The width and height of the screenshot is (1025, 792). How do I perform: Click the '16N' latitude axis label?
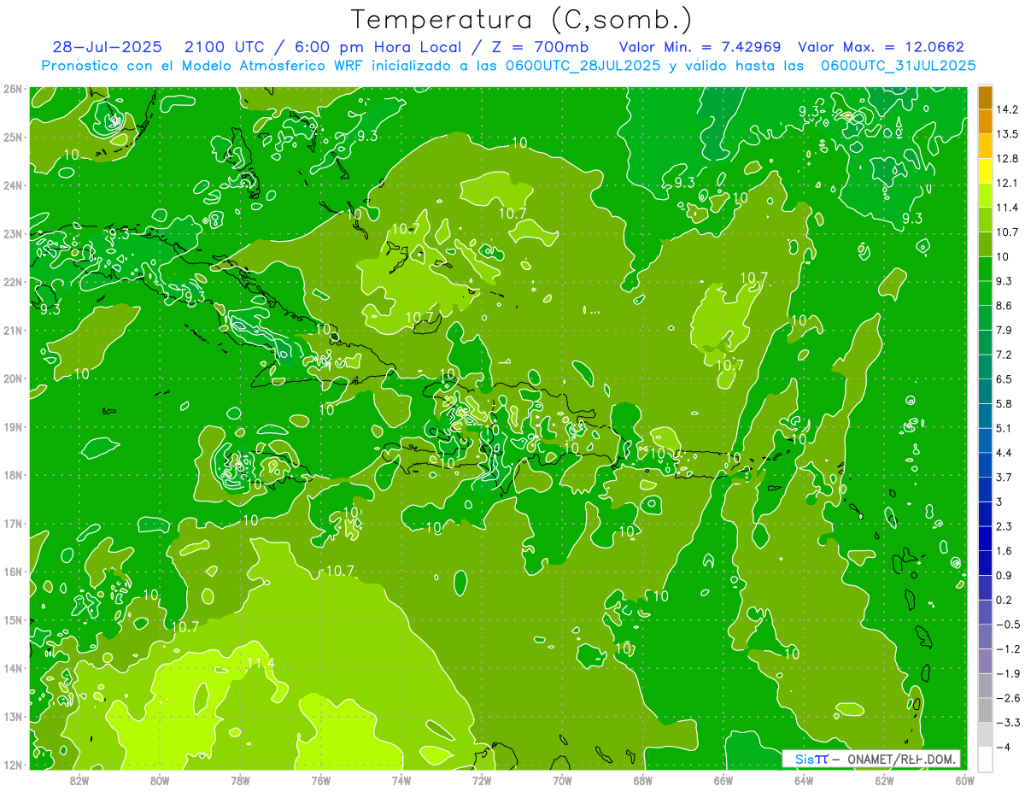[x=13, y=572]
